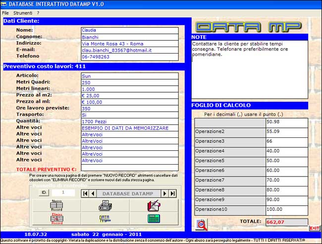Click the ID button

coord(44,192)
